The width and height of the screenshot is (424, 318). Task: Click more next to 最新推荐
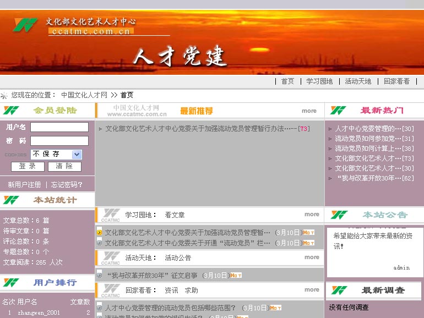(x=309, y=111)
